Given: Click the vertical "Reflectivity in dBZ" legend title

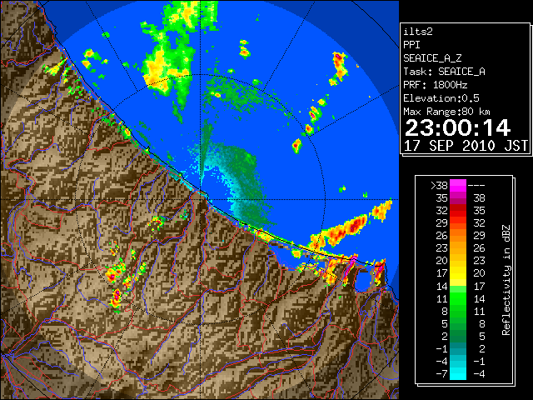Looking at the screenshot, I should (x=506, y=280).
